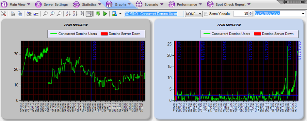Switch to the Scenario tab
Viewport: 307px width, 121px height.
coord(152,4)
